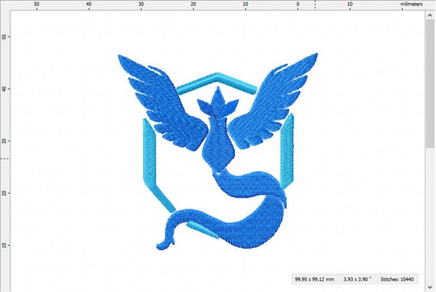Click the Stitches: 10440 counter
Image resolution: width=436 pixels, height=292 pixels.
397,279
